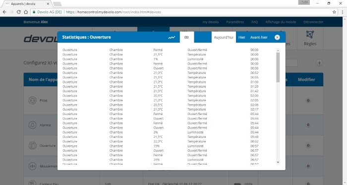Open the FAQ link
Viewport: 347px width, 185px height.
tap(254, 22)
